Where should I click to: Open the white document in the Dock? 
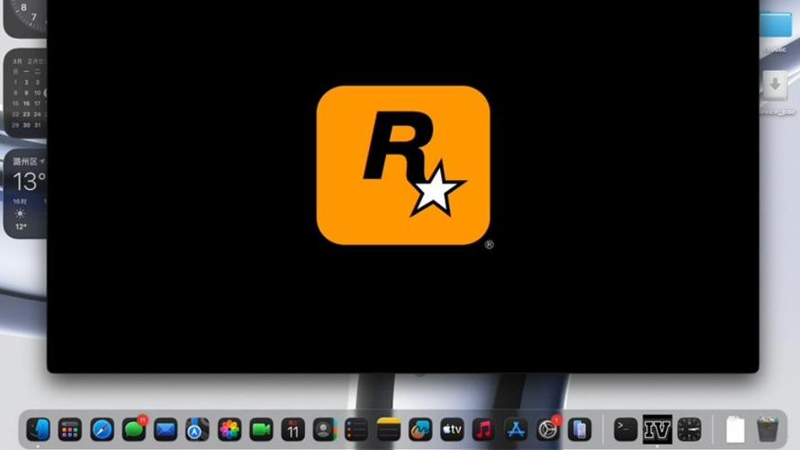tap(735, 429)
